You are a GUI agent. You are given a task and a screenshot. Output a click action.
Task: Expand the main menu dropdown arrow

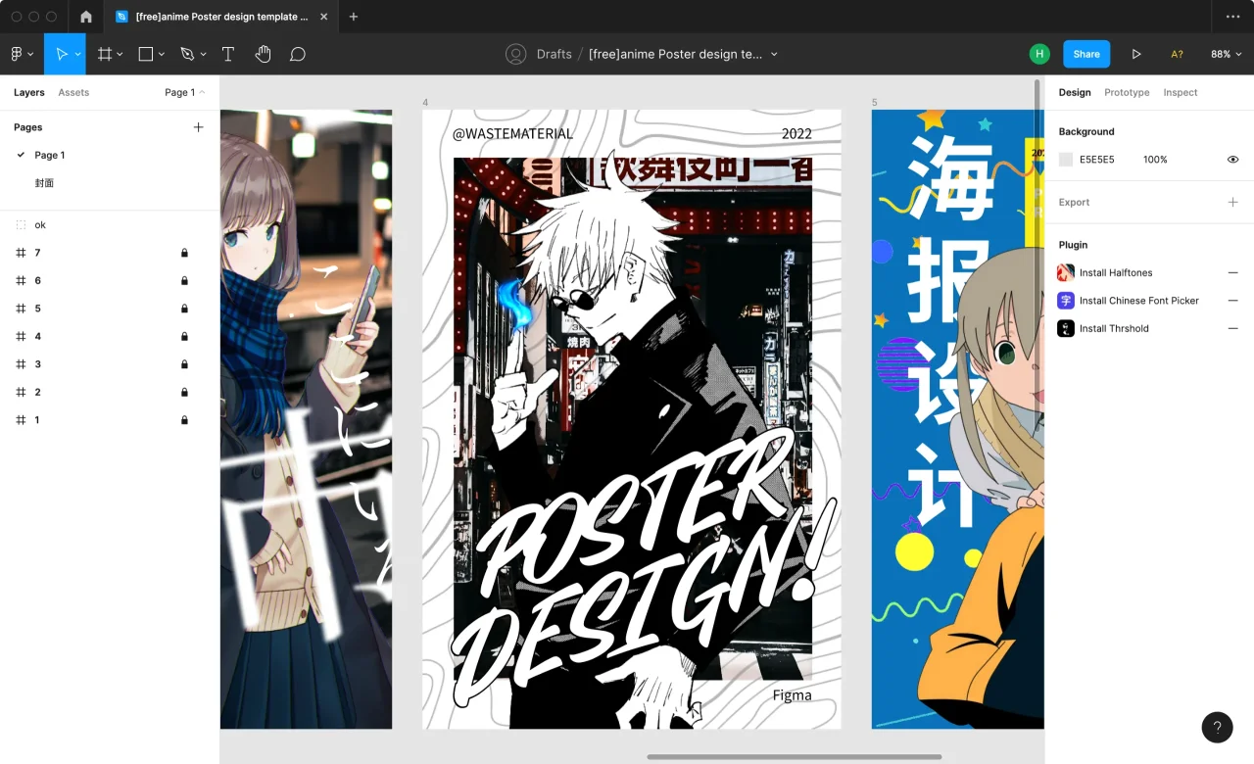click(x=31, y=55)
